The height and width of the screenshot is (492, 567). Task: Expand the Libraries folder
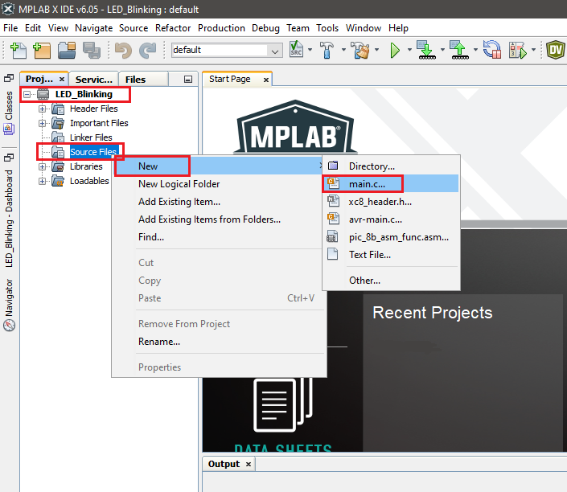tap(43, 166)
